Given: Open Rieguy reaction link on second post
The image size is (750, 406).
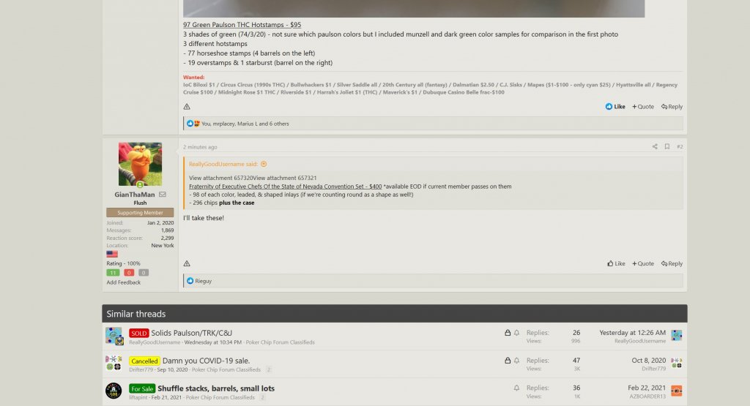Looking at the screenshot, I should point(204,281).
